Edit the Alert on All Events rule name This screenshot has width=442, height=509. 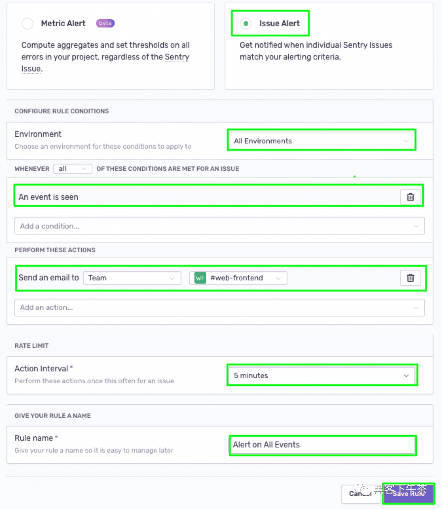click(322, 445)
